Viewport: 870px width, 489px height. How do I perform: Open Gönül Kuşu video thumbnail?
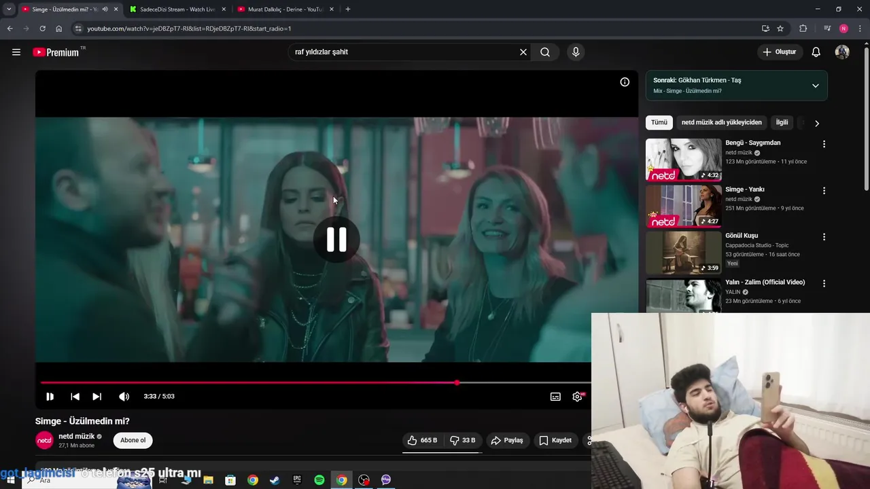684,253
